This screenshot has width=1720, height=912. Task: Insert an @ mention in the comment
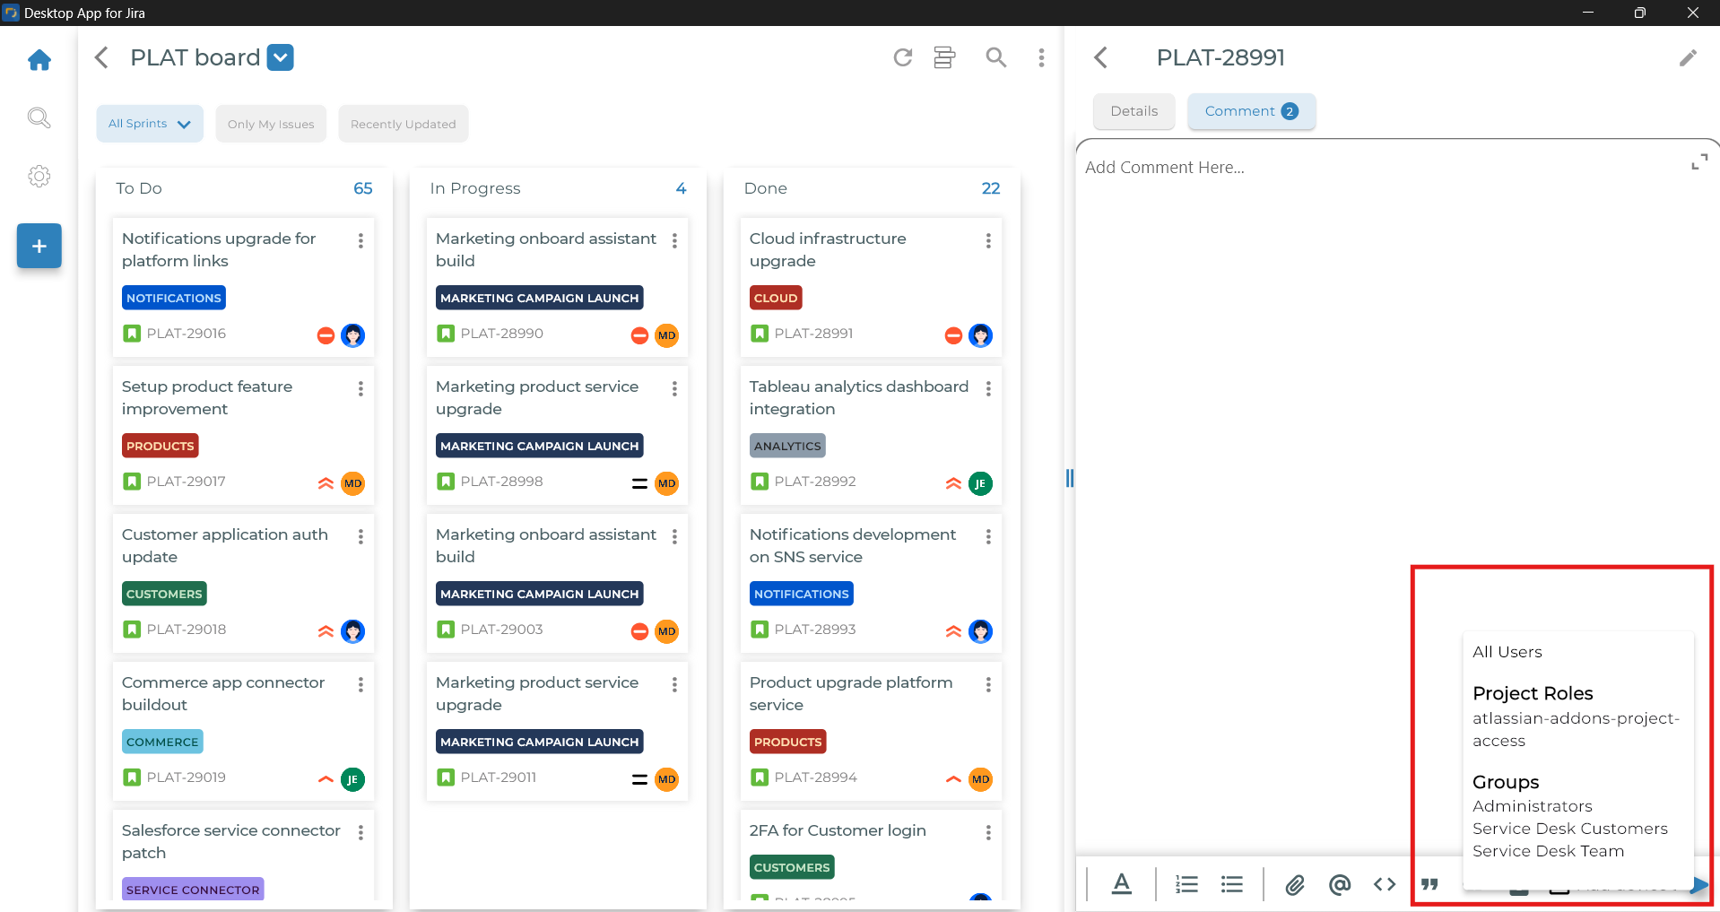tap(1340, 885)
